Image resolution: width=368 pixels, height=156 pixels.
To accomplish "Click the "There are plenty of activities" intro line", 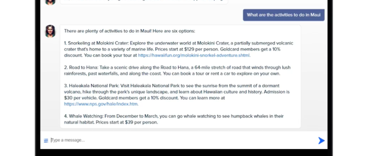I will pos(130,31).
